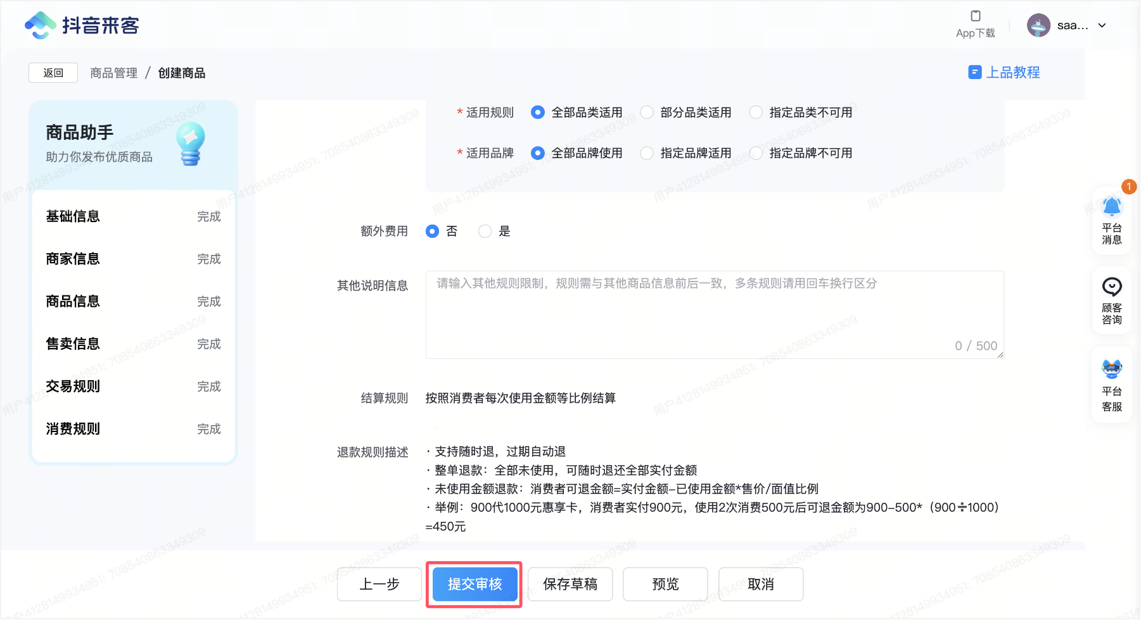Viewport: 1141px width, 620px height.
Task: Switch to the 交易规则 section
Action: point(72,386)
